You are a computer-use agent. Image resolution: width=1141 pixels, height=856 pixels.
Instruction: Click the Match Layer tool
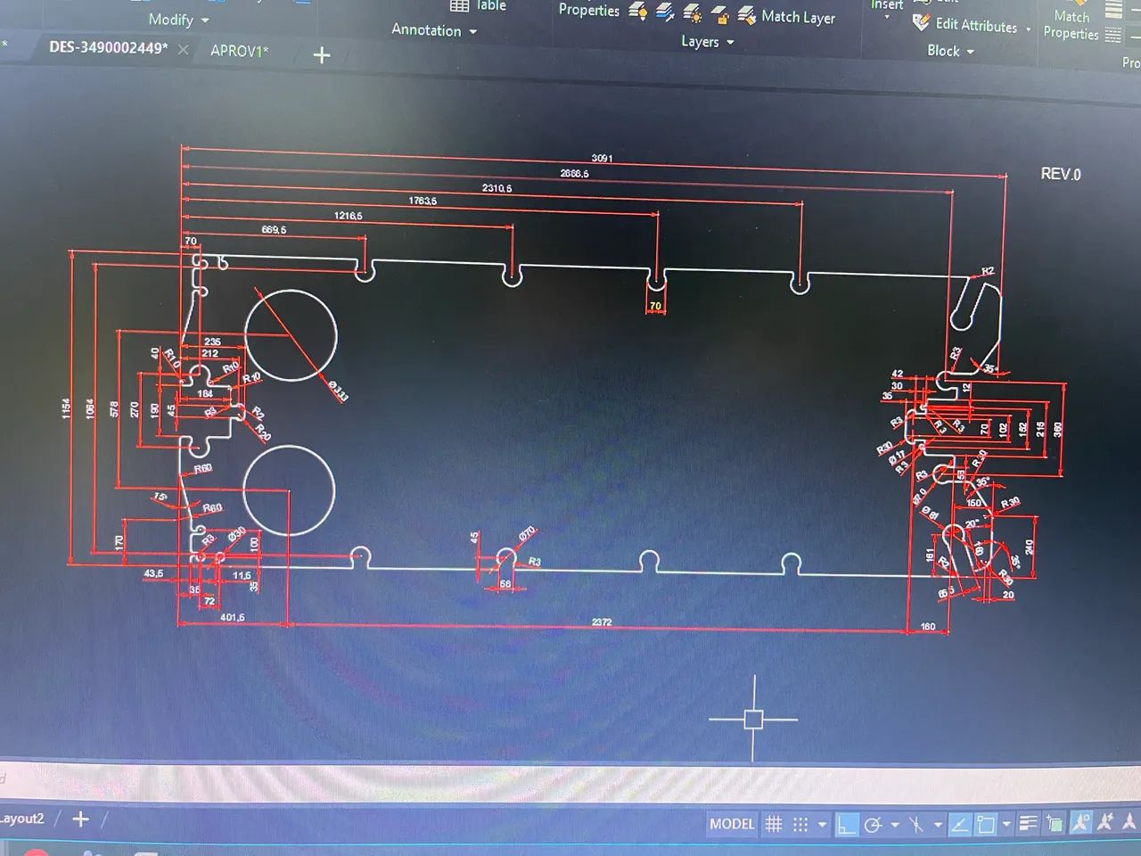(x=786, y=16)
